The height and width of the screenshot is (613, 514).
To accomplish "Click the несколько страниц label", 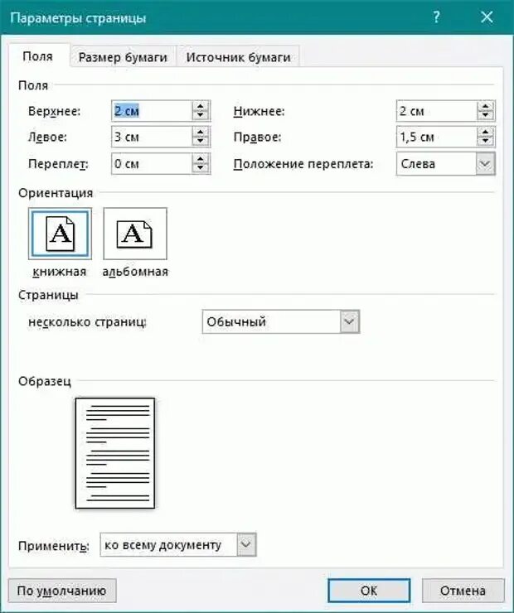I will point(87,321).
